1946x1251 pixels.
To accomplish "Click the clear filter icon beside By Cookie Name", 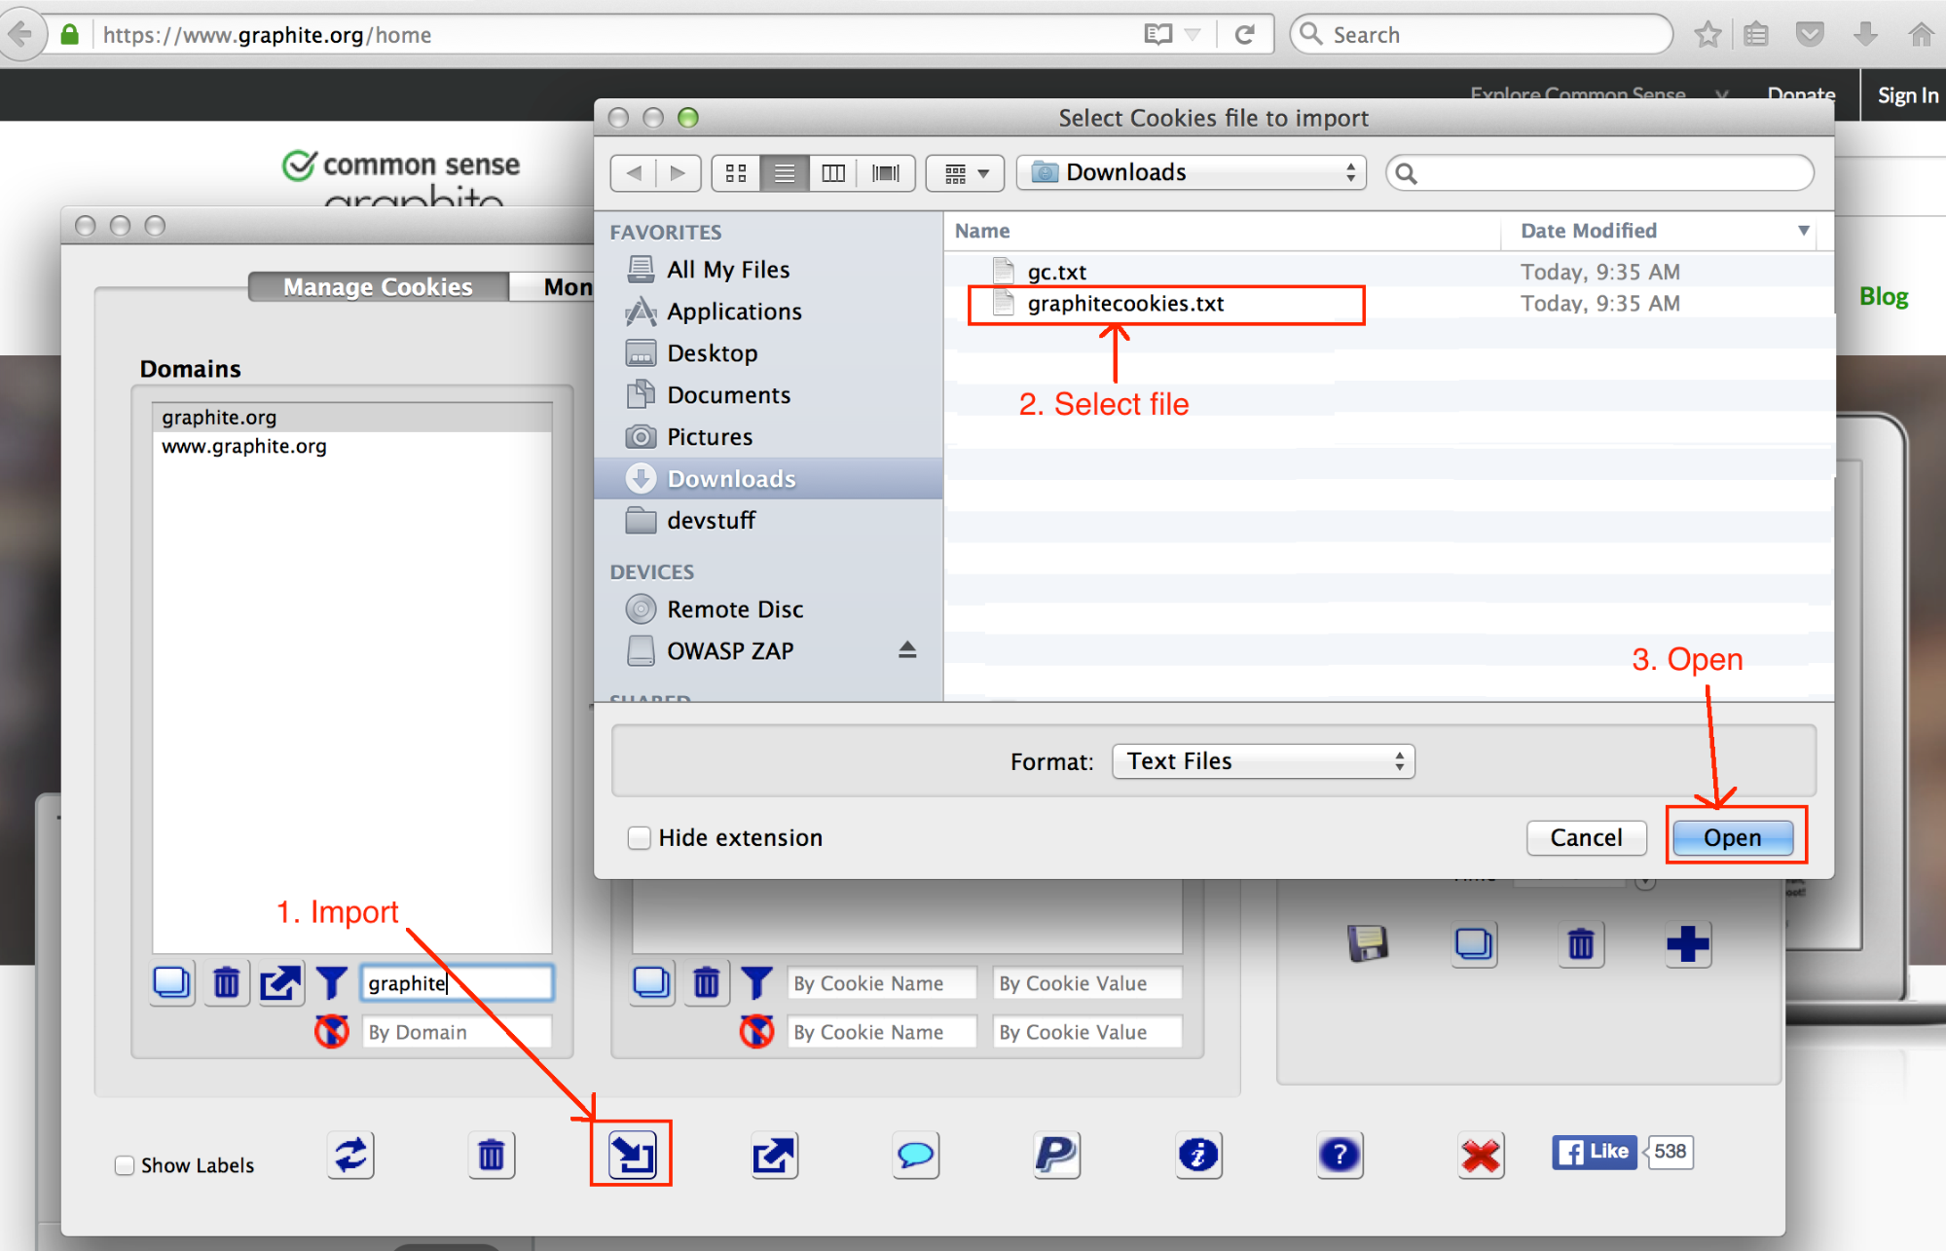I will click(x=756, y=1031).
